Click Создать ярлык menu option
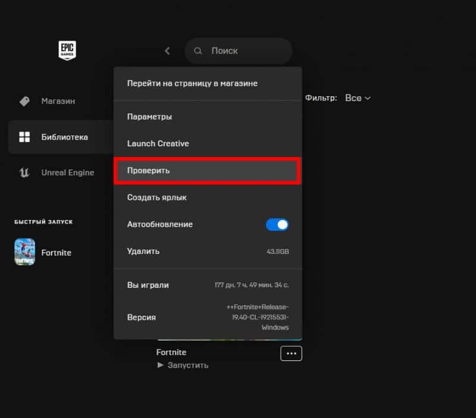476x418 pixels. (157, 197)
